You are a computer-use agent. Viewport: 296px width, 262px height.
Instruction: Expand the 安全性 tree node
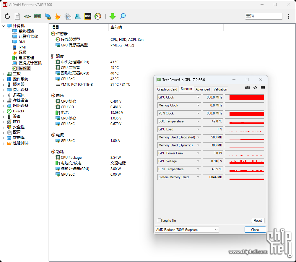pyautogui.click(x=4, y=127)
